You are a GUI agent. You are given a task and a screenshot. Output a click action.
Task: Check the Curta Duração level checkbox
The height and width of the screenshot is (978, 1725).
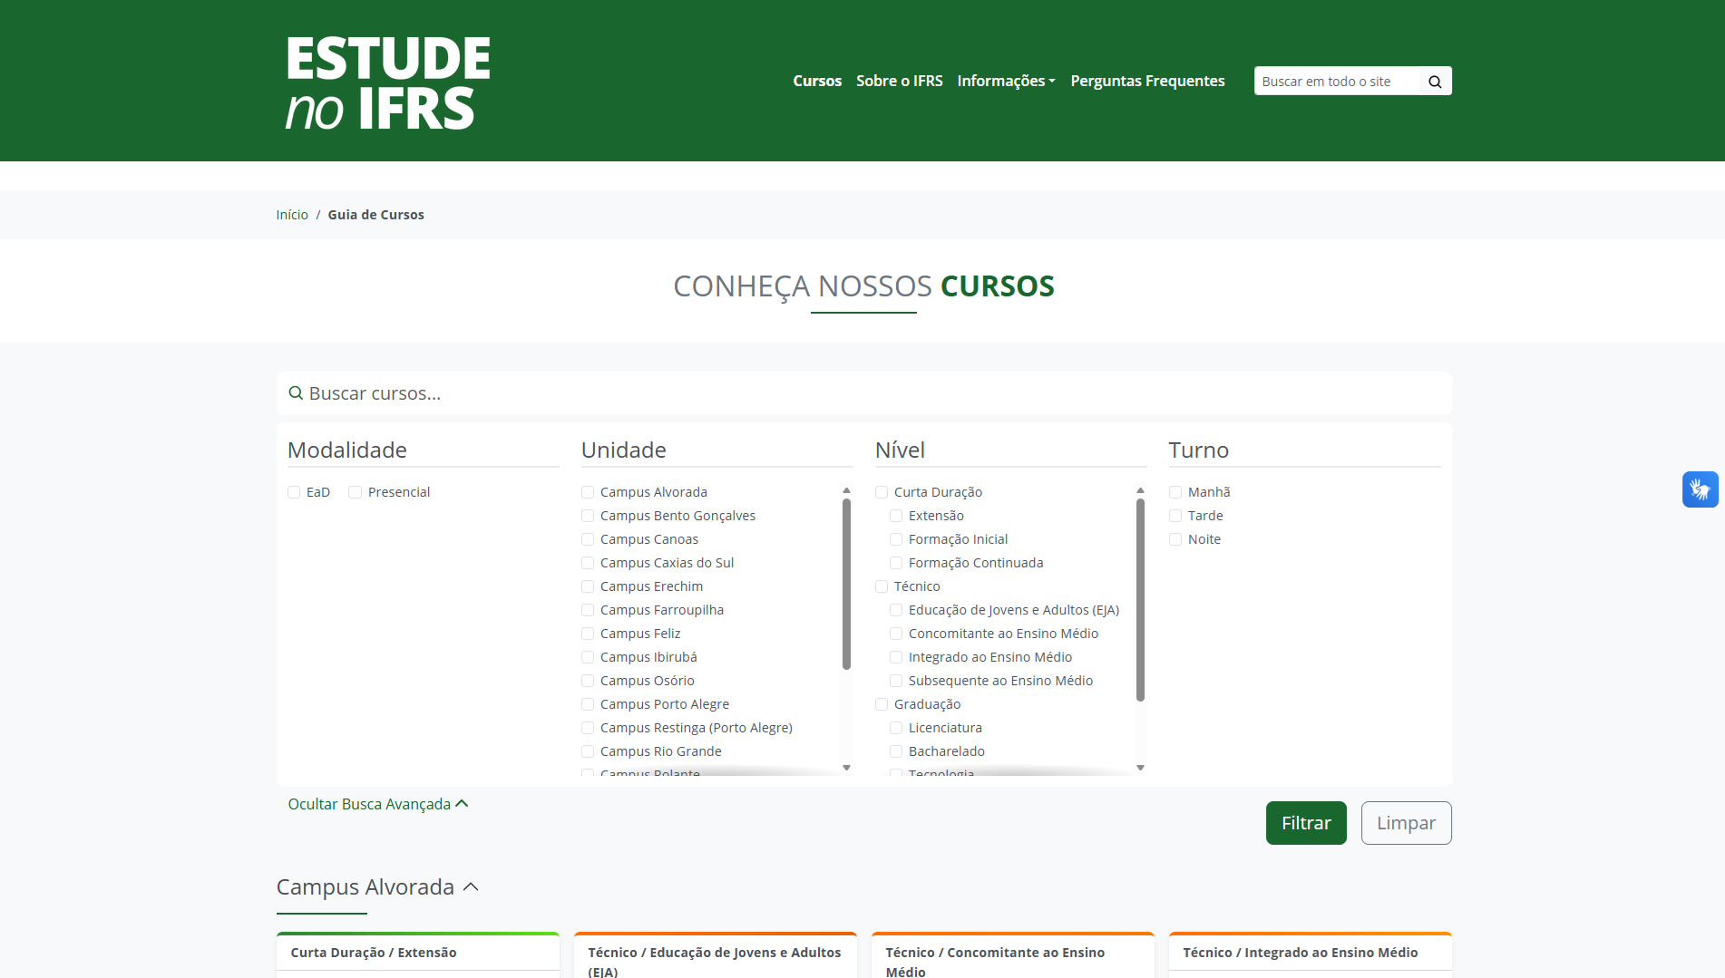(x=882, y=492)
